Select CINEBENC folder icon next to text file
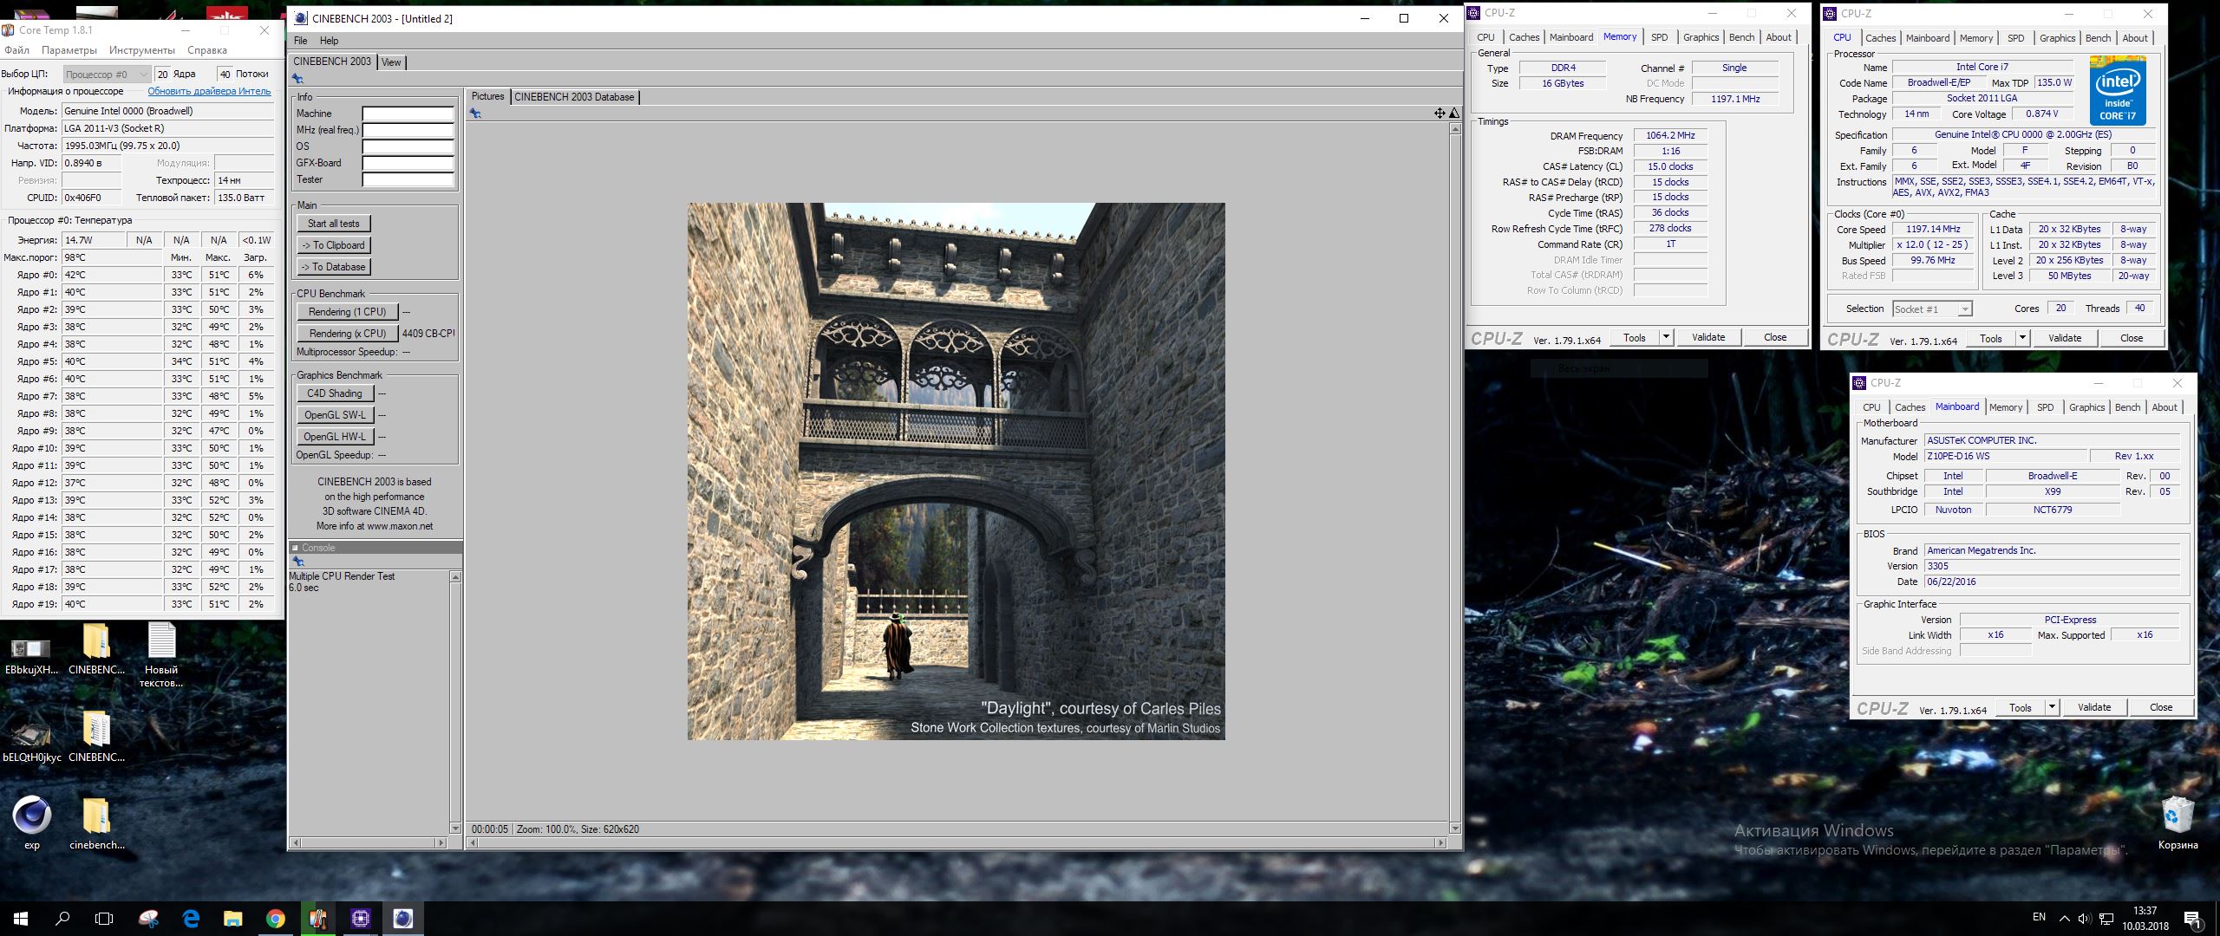2220x936 pixels. [96, 649]
